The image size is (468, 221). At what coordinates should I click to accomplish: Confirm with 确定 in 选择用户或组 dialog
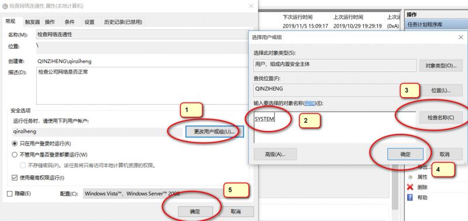[x=405, y=154]
